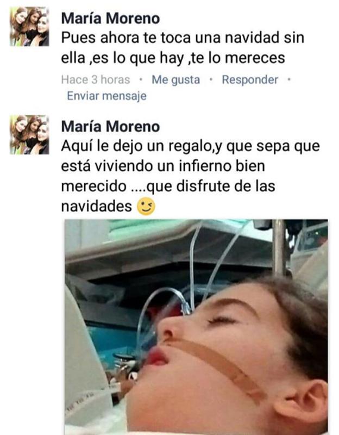Click the "Enviar mensaje" link
This screenshot has height=435, width=339.
pos(106,96)
